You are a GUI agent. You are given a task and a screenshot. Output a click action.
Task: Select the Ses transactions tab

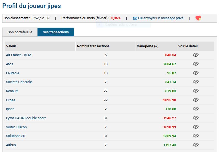click(56, 32)
